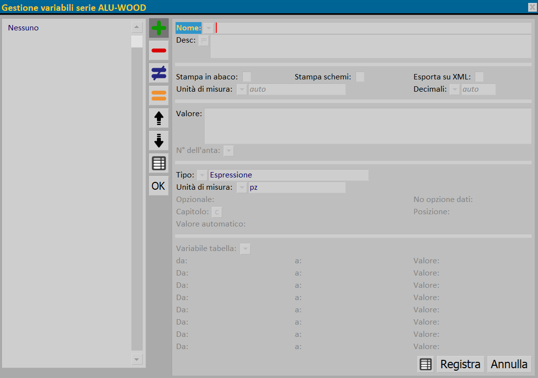
Task: Add a new variable with green plus icon
Action: 158,28
